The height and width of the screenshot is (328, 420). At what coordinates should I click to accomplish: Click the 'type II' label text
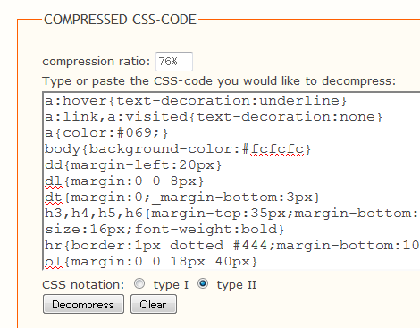coord(236,285)
